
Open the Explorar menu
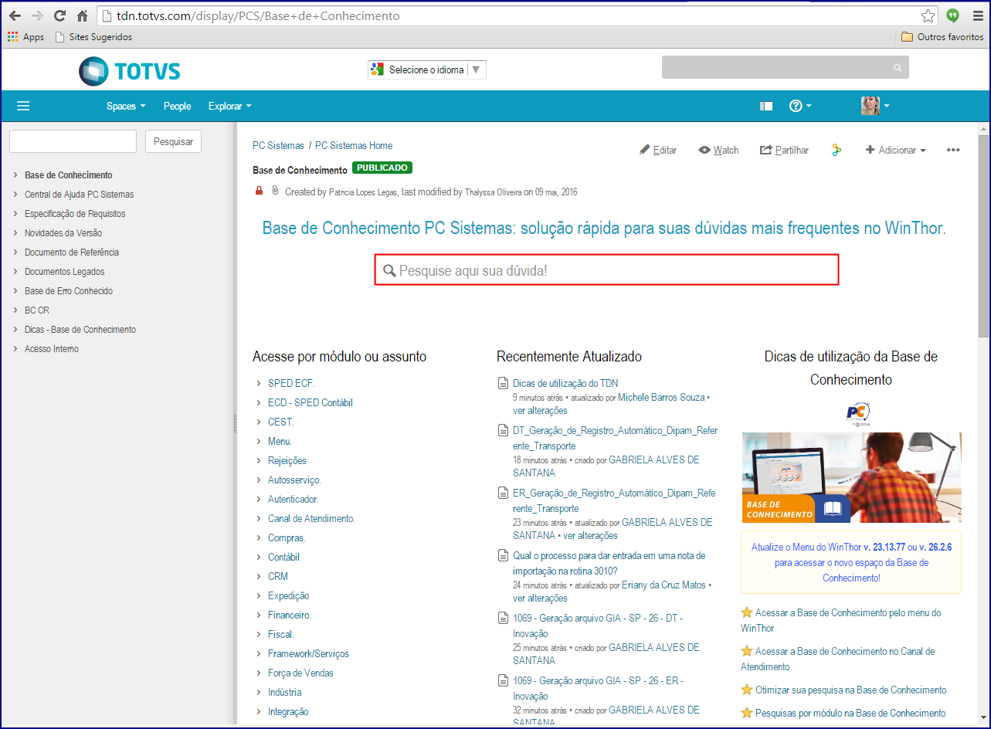(229, 107)
